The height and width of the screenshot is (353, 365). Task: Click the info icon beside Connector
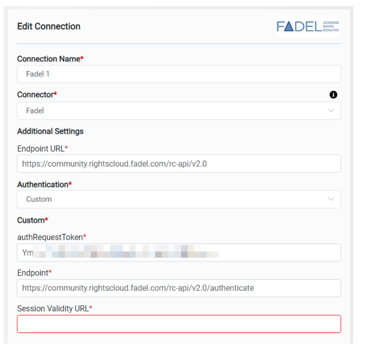[x=333, y=95]
